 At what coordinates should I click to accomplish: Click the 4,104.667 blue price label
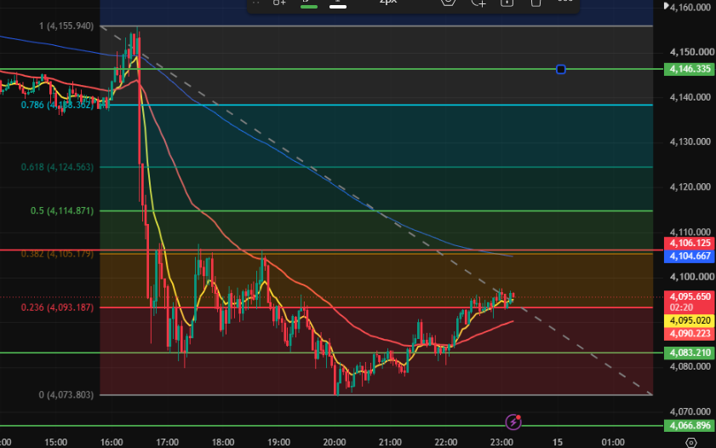(x=690, y=256)
